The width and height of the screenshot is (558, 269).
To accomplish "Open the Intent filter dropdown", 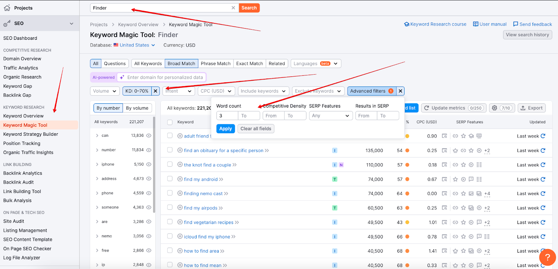I will (x=179, y=91).
